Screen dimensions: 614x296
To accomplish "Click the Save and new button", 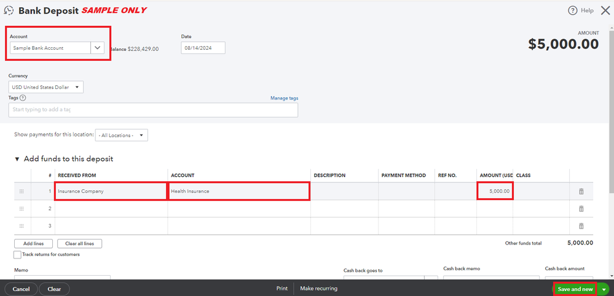I will click(x=575, y=289).
